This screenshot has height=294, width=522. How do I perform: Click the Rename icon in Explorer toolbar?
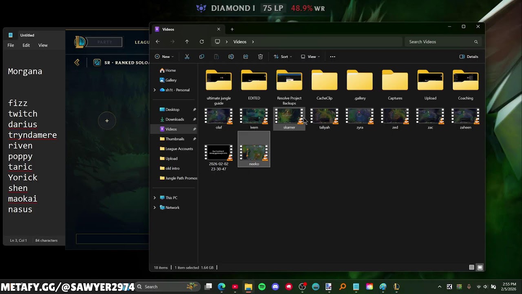231,57
